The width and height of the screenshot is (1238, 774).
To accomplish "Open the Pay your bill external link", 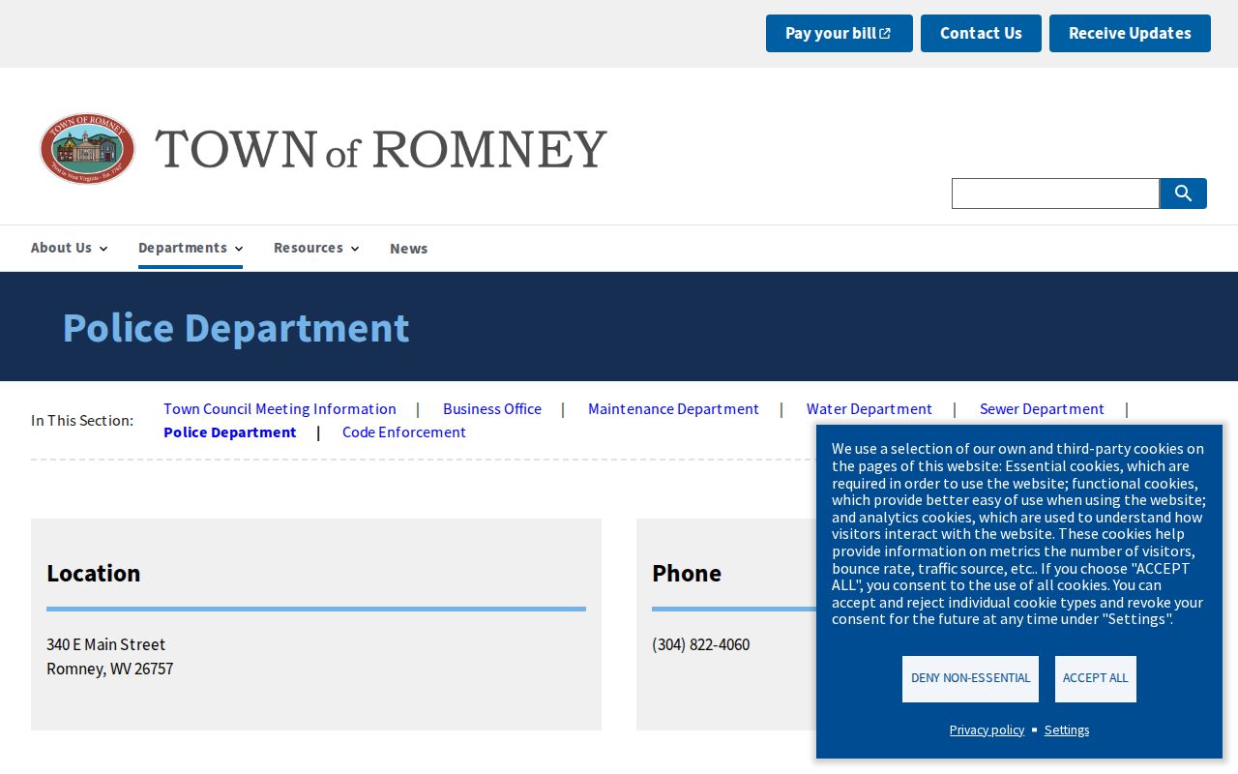I will [840, 33].
